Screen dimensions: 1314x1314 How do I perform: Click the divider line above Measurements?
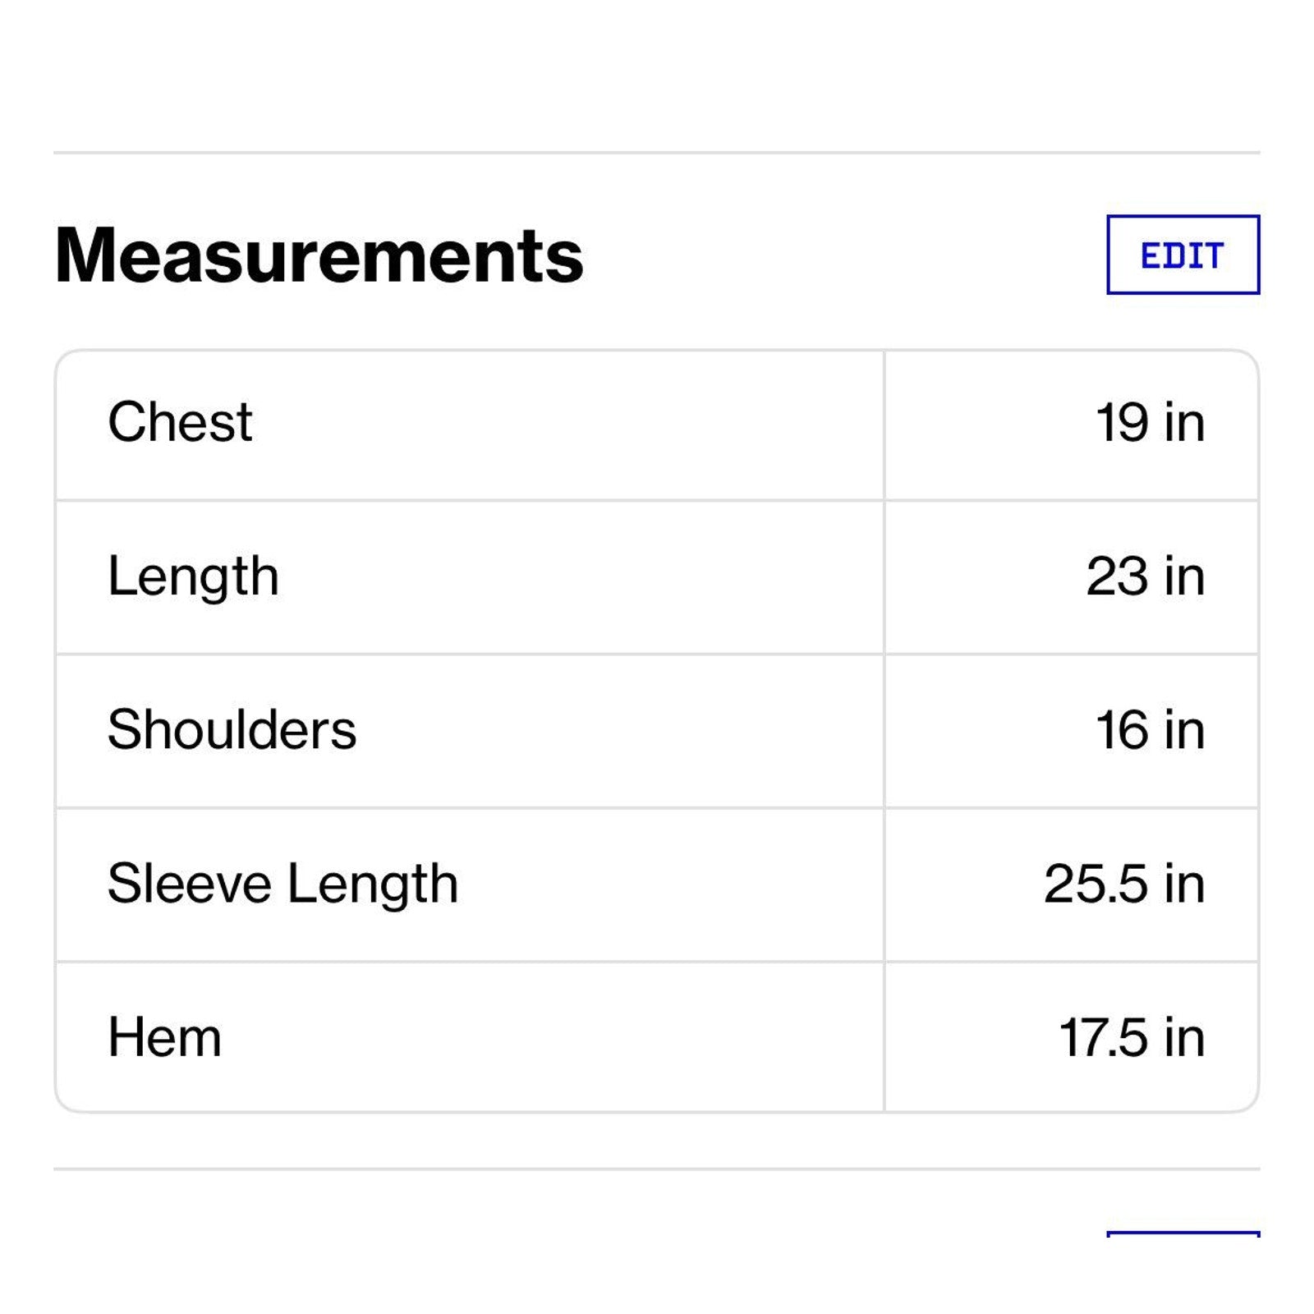pos(657,152)
